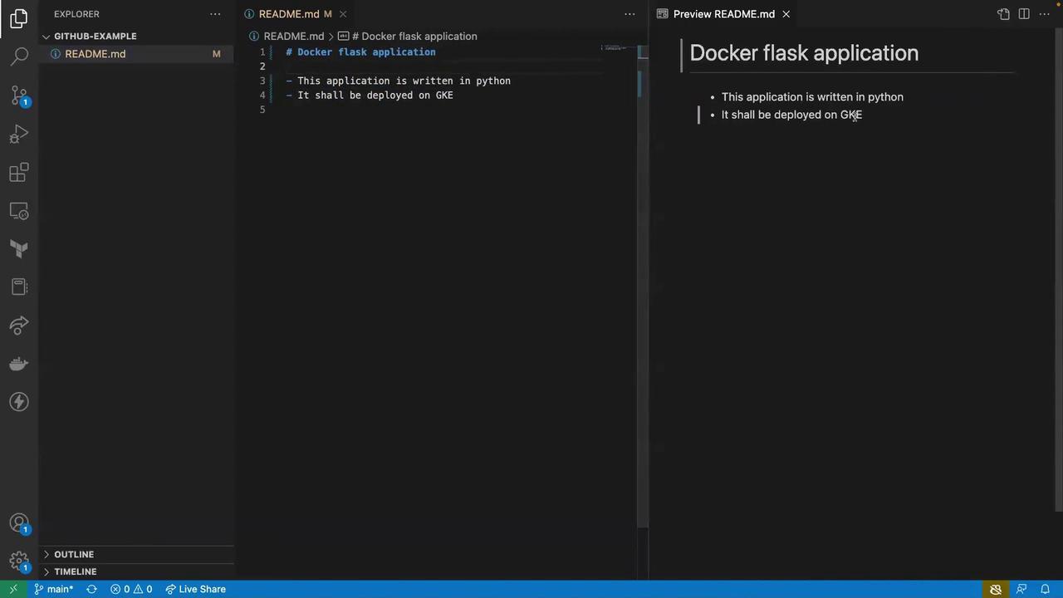
Task: Click the EXPLORER panel title
Action: point(76,14)
